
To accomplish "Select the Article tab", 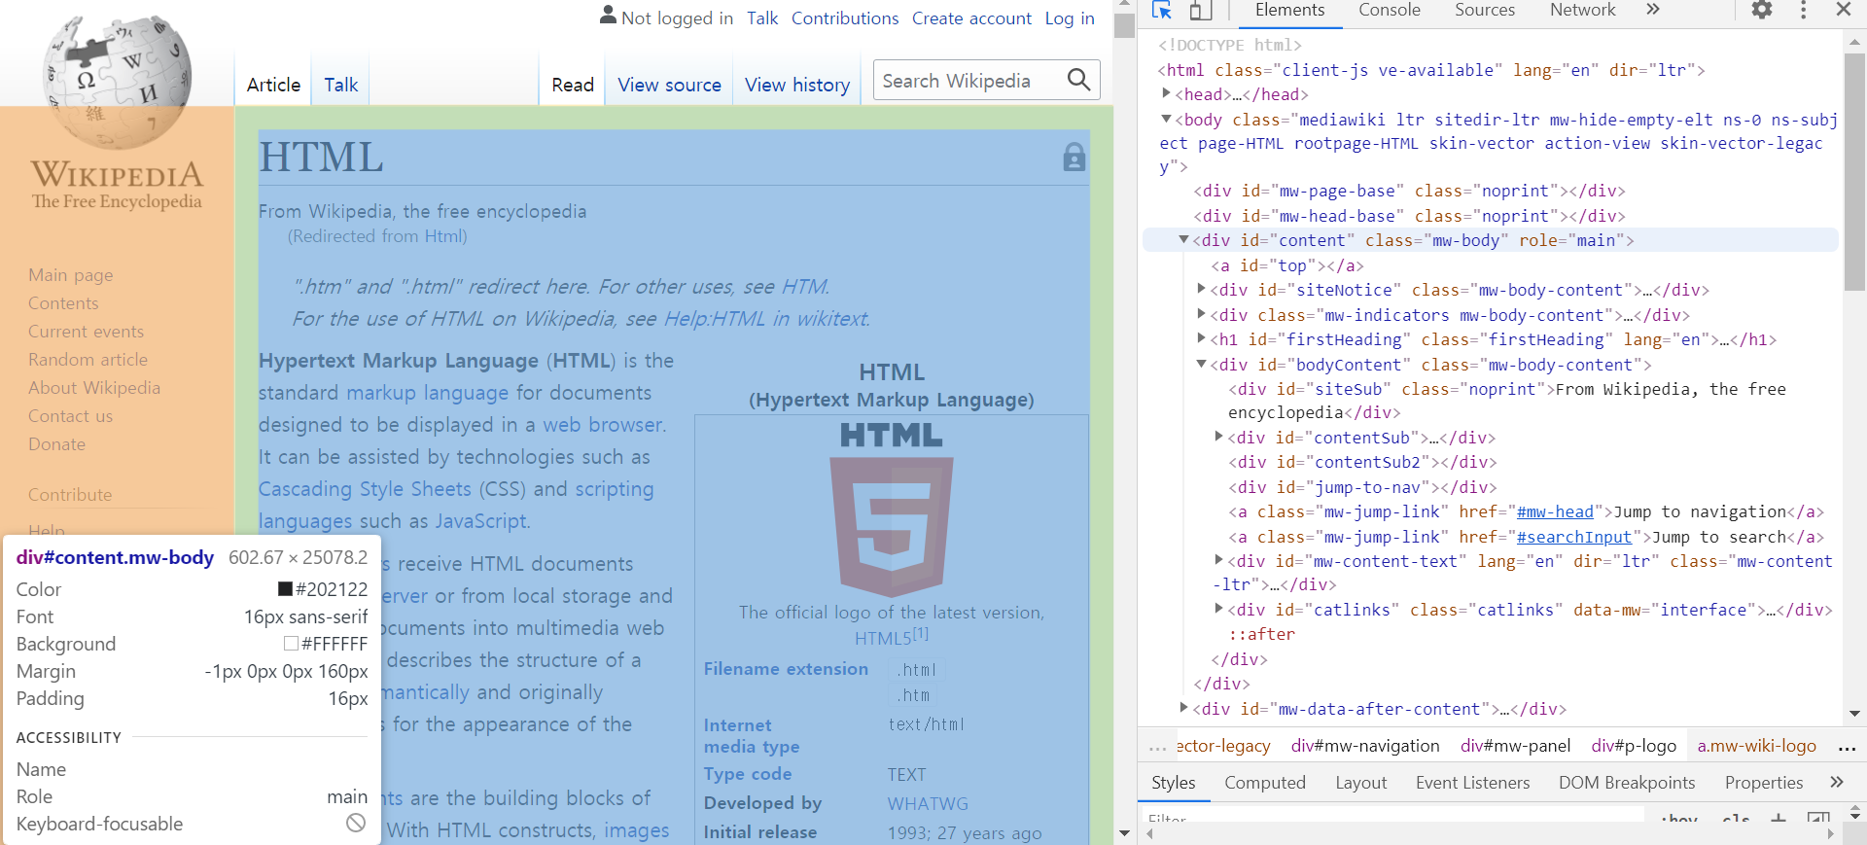I will click(273, 85).
